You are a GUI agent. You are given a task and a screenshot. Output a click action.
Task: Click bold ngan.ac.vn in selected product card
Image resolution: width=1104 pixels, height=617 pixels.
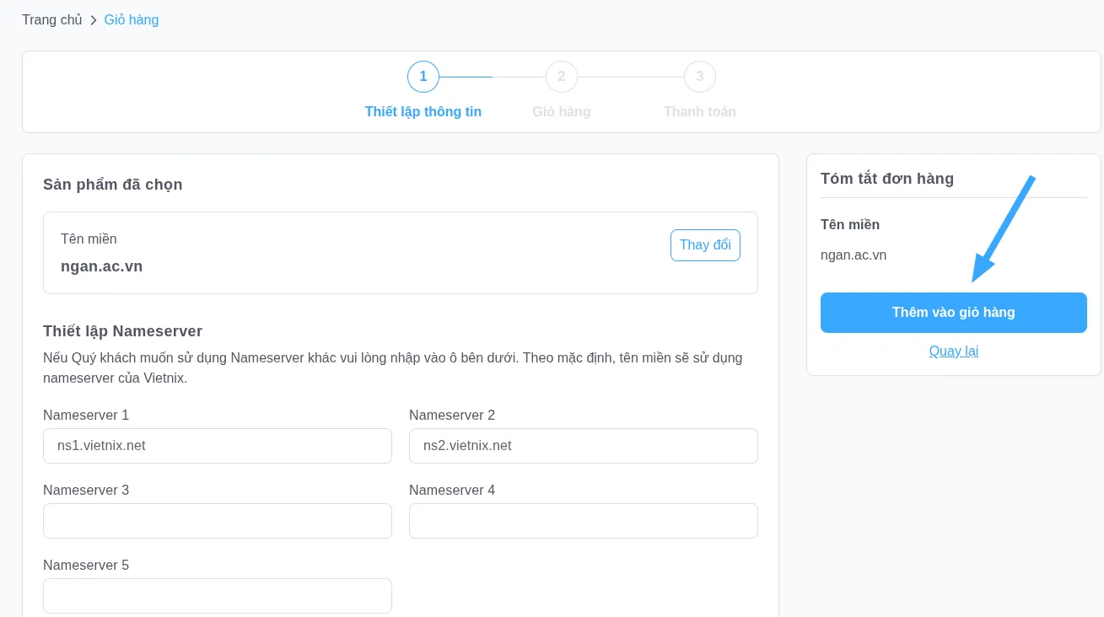point(101,266)
